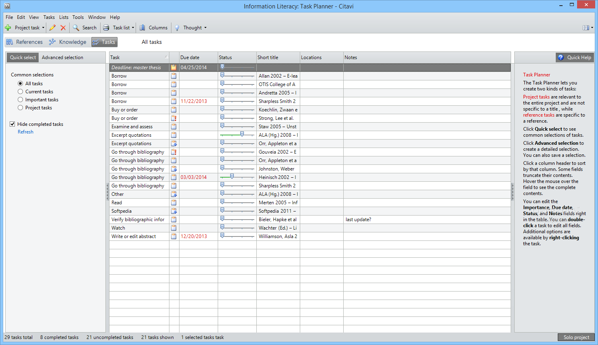
Task: Switch to the Tasks workspace
Action: [x=104, y=42]
